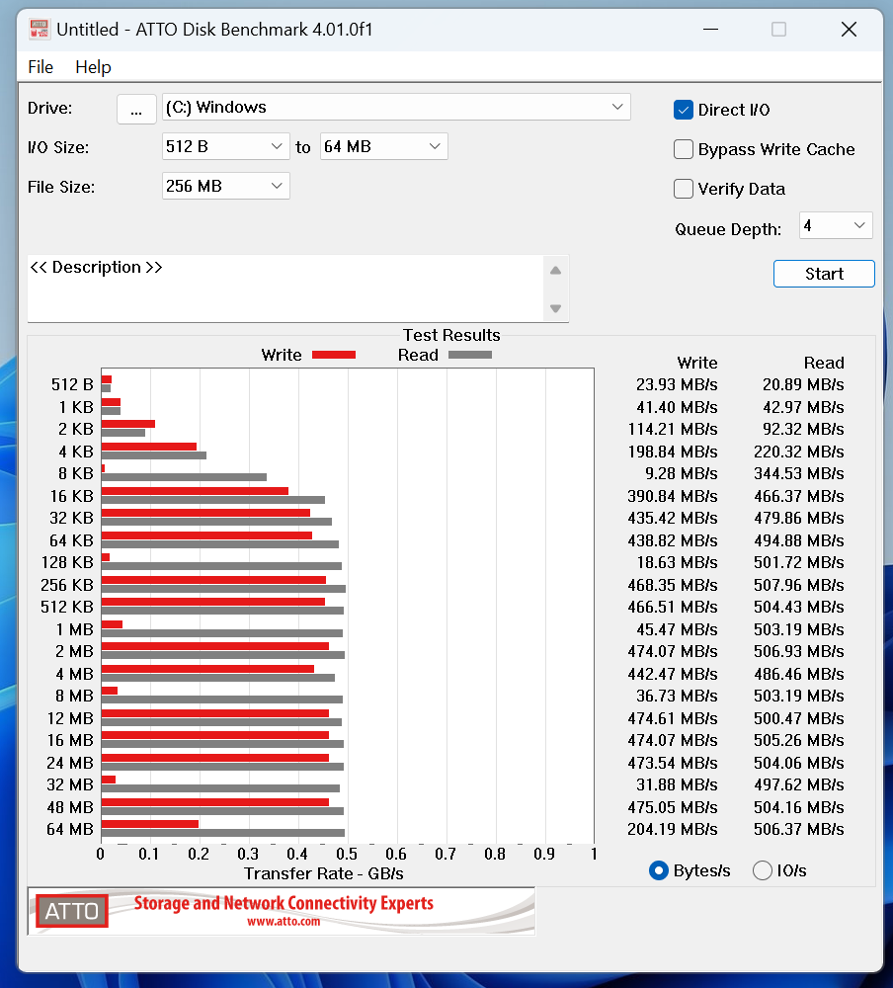893x988 pixels.
Task: Open the Help menu
Action: [93, 67]
